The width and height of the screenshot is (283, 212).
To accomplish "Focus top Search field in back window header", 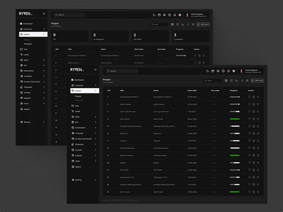I will pos(70,15).
